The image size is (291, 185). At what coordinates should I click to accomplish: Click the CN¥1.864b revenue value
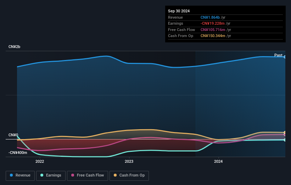(x=210, y=17)
